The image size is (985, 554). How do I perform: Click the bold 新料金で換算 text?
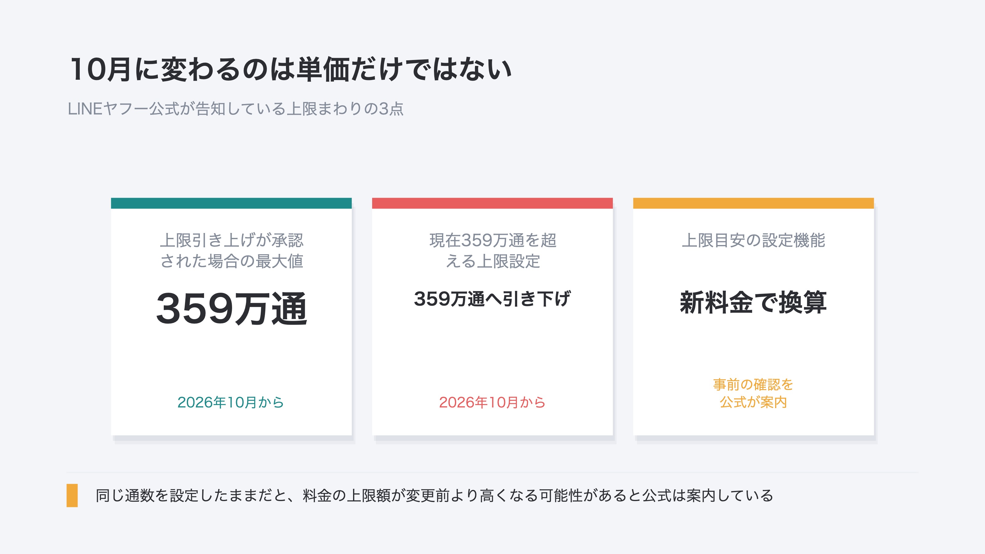click(x=753, y=302)
